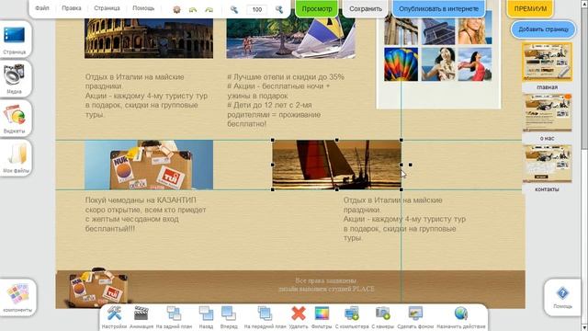This screenshot has width=588, height=331.
Task: Use image via Сделать фоном
Action: pyautogui.click(x=415, y=317)
